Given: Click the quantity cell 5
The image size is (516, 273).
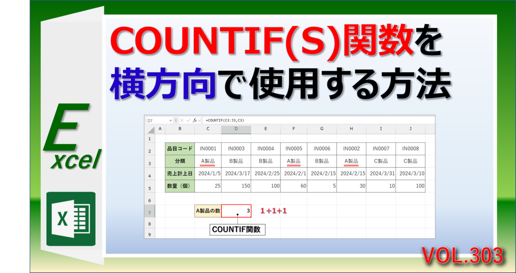Looking at the screenshot, I should click(322, 186).
